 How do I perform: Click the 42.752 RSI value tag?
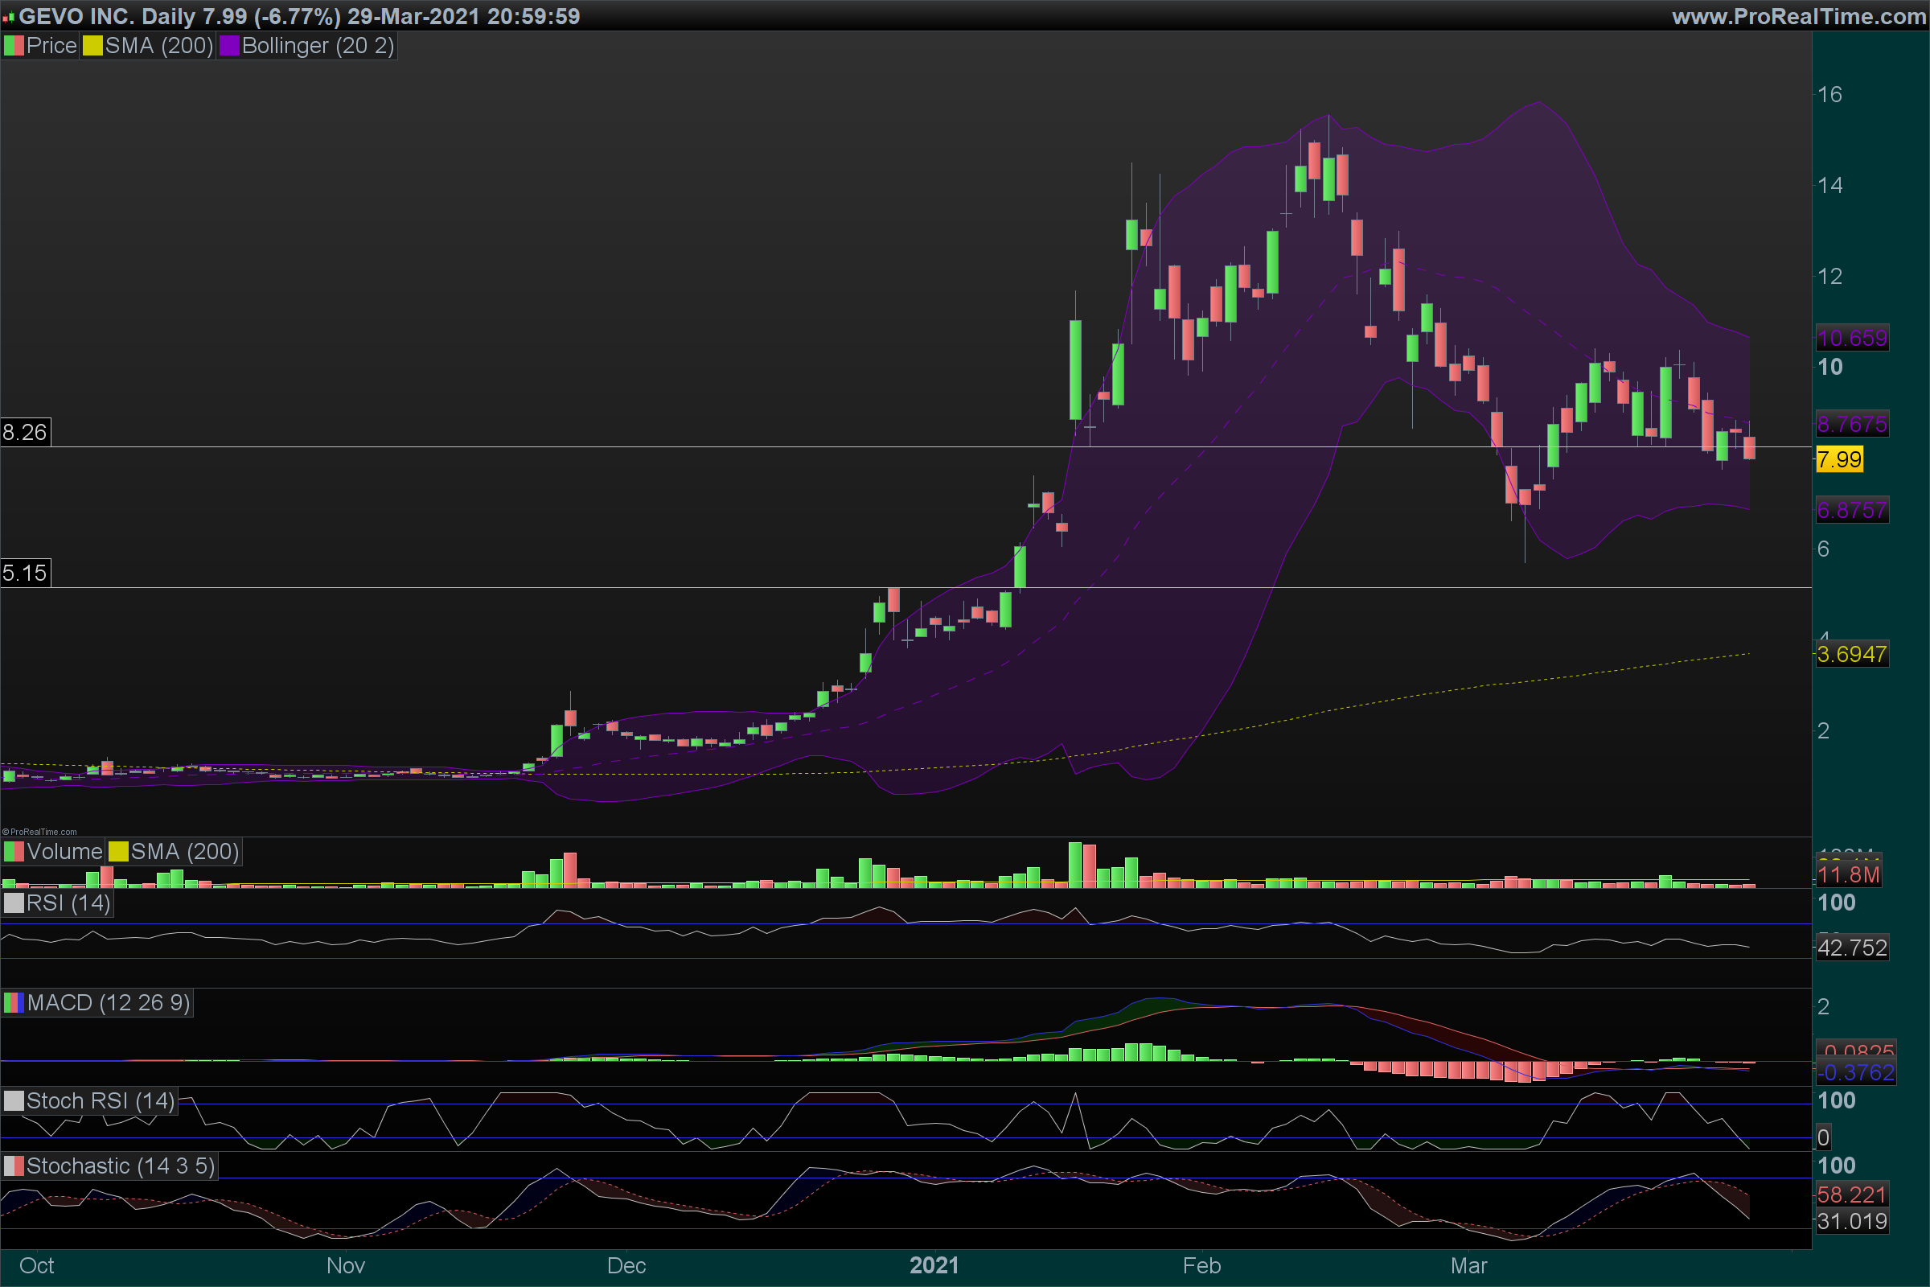point(1852,948)
